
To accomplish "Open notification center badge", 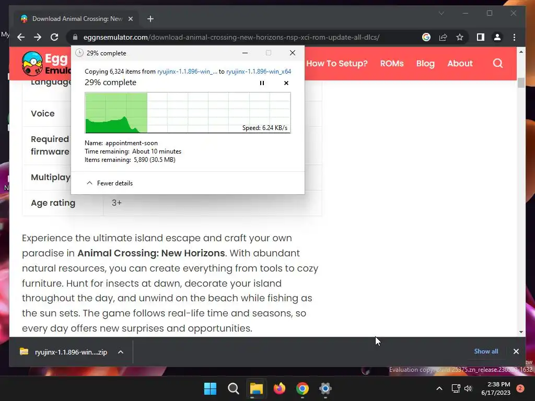I will (x=520, y=388).
